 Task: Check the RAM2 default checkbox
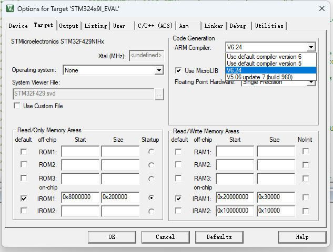178,164
